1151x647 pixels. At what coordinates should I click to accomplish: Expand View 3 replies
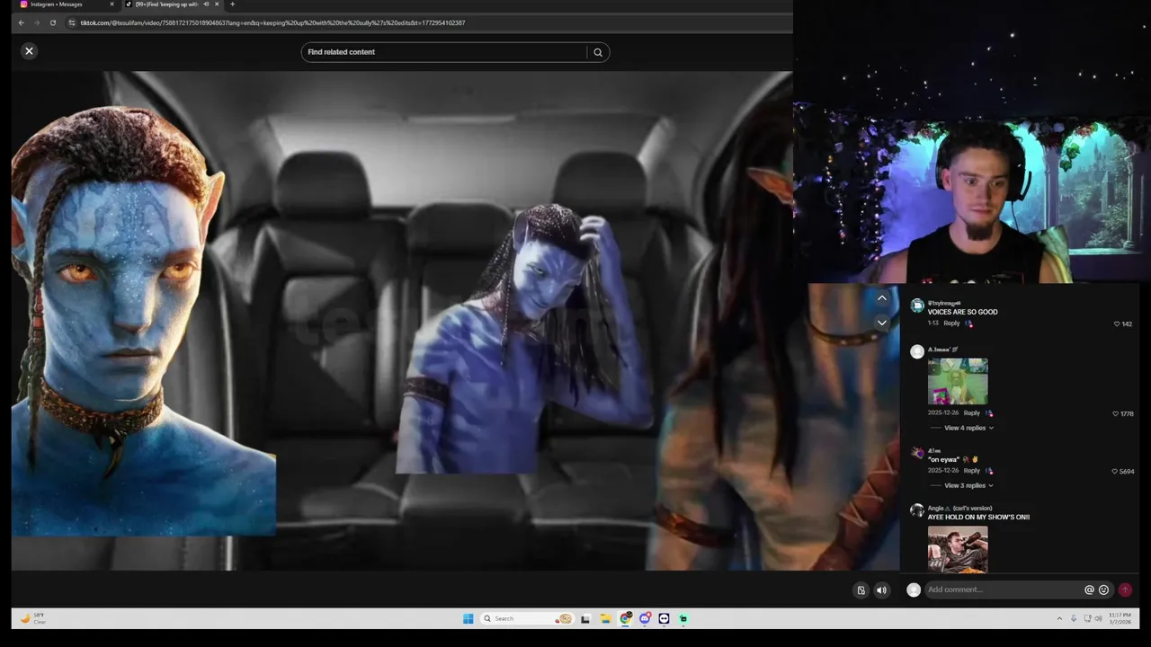click(x=968, y=485)
